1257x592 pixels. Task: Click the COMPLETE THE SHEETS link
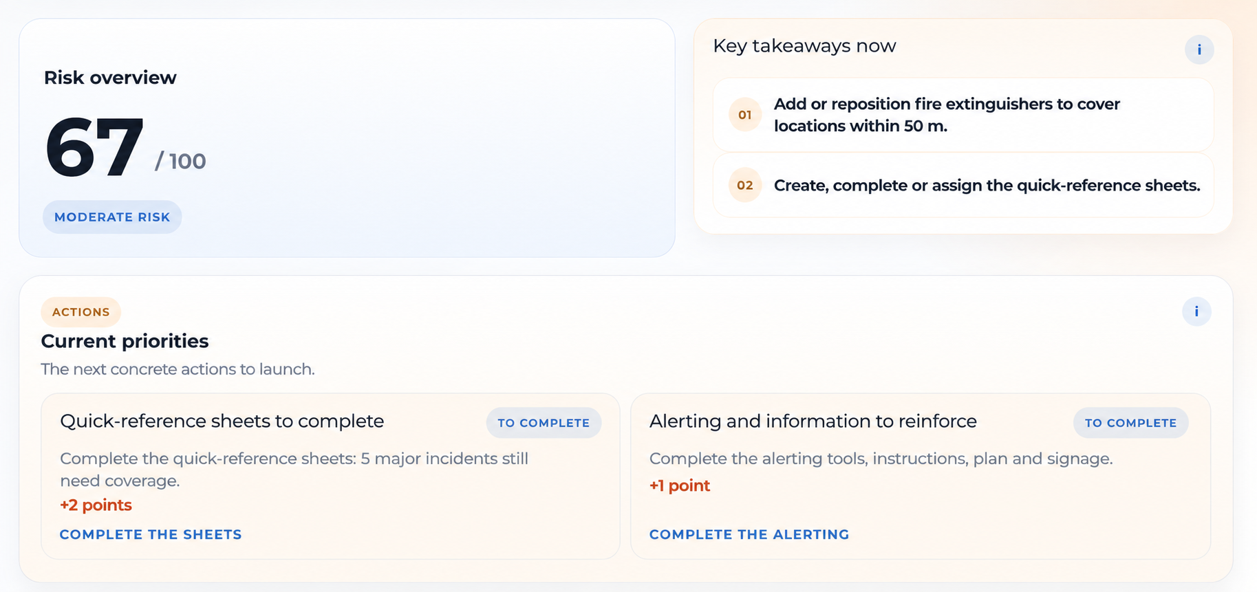click(x=151, y=534)
